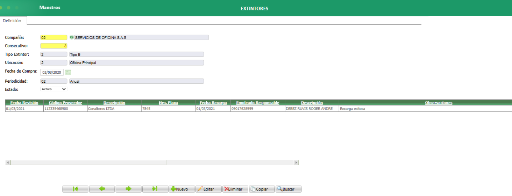Click the help icon beside Compañía
The width and height of the screenshot is (512, 196).
pyautogui.click(x=72, y=37)
